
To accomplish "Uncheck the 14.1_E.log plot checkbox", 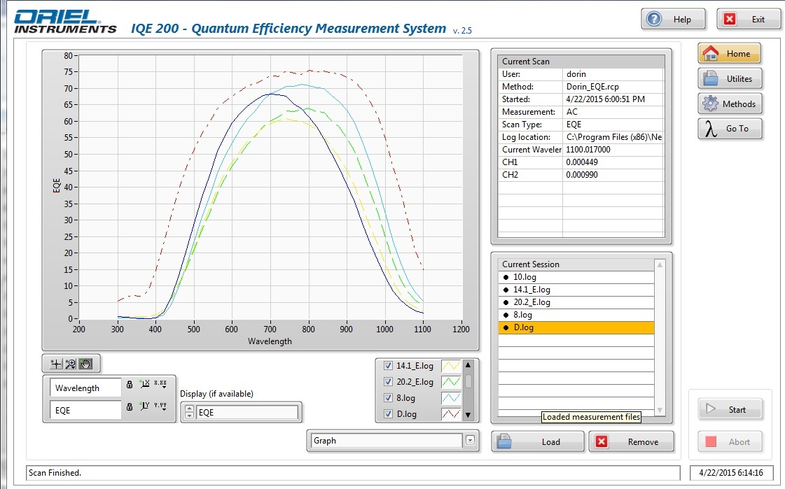I will point(388,365).
